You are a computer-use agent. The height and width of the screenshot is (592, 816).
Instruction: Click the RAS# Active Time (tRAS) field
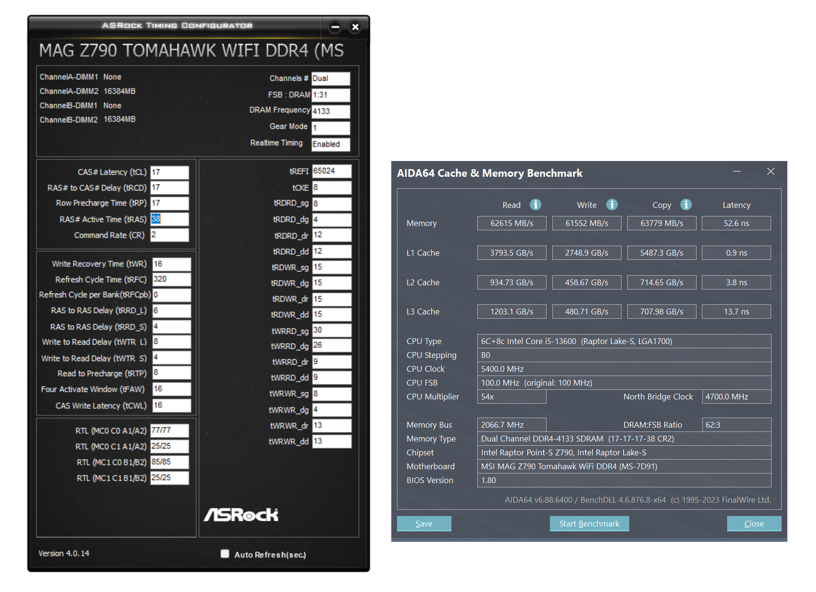[170, 219]
